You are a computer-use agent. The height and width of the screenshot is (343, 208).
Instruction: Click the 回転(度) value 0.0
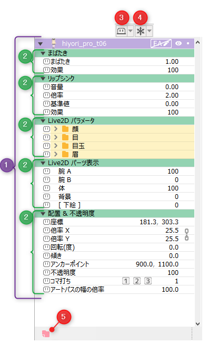174,247
